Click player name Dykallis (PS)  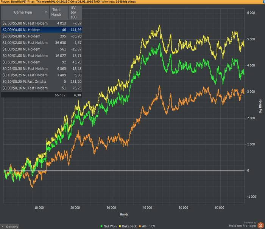(19, 2)
